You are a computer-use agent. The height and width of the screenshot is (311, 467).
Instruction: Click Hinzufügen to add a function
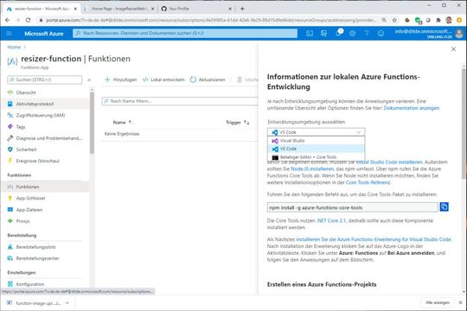coord(120,79)
